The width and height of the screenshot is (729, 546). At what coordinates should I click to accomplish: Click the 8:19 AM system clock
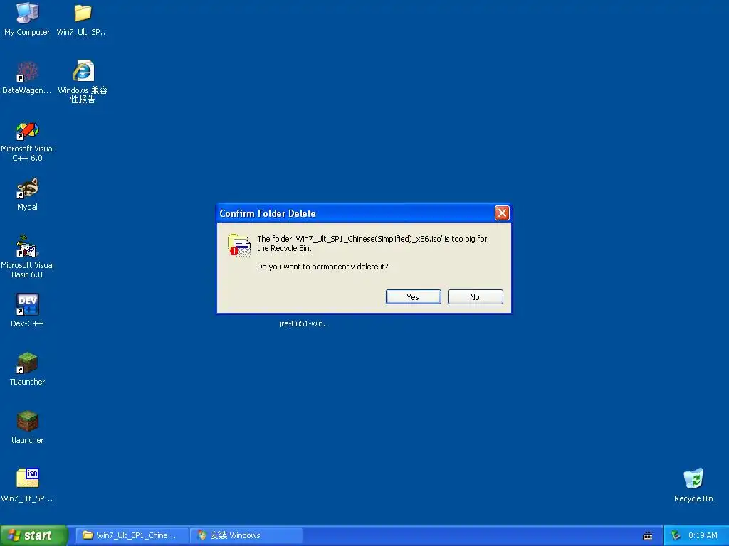[703, 535]
